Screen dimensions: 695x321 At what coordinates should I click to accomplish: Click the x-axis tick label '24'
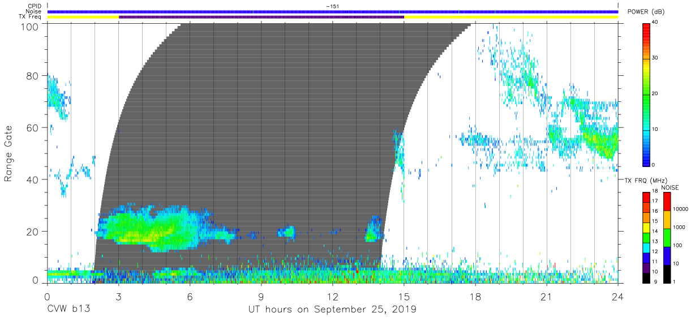point(618,296)
